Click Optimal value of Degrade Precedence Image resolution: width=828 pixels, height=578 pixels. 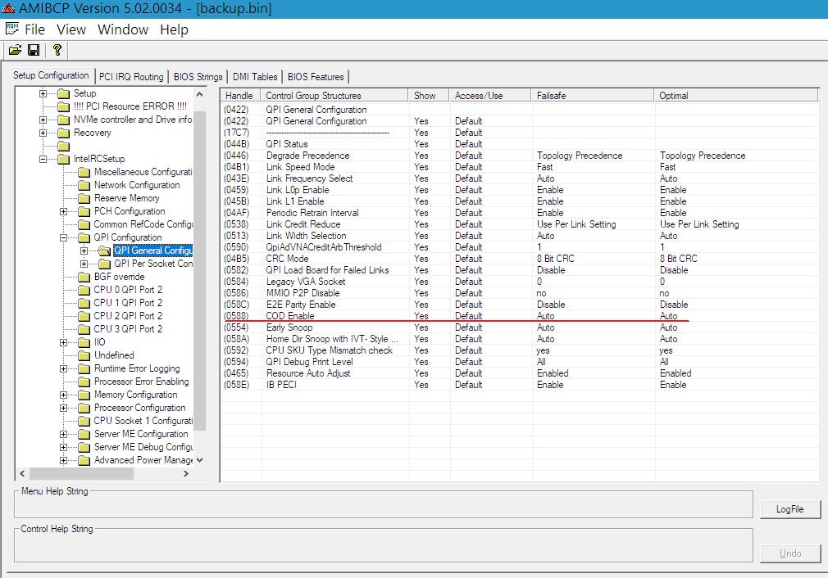point(703,156)
